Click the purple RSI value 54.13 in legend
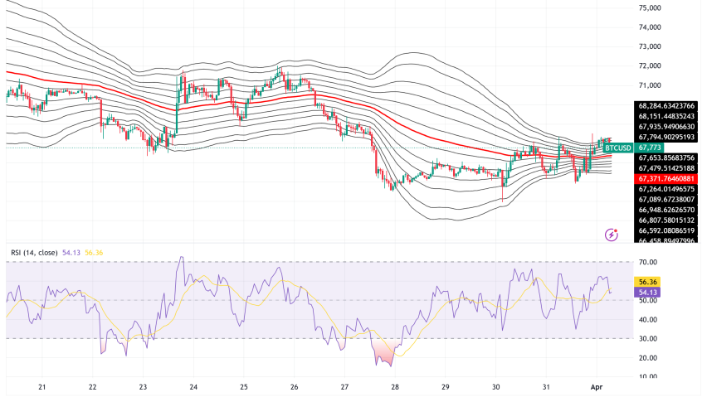This screenshot has width=707, height=402. [x=73, y=252]
